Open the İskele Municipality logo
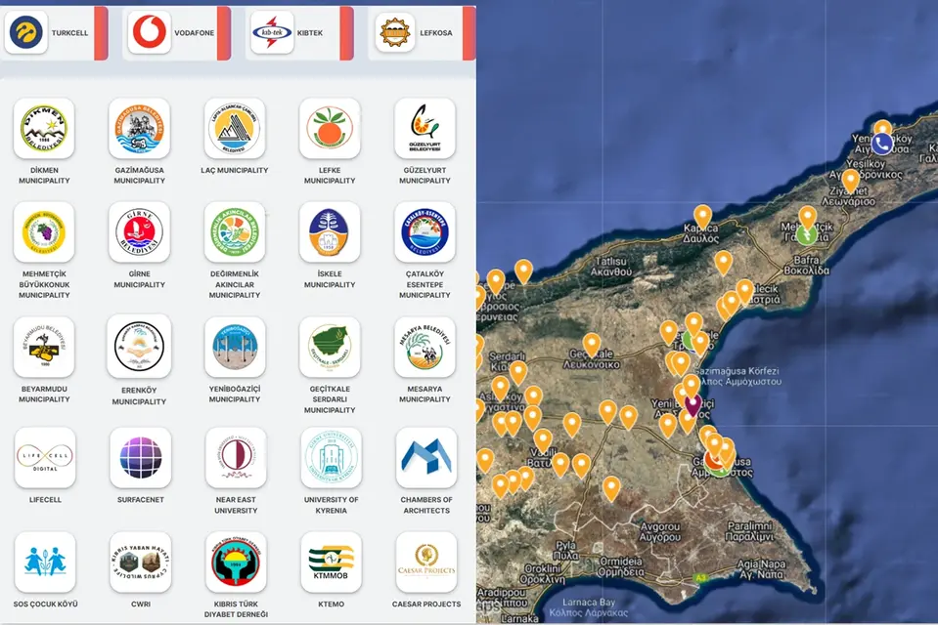This screenshot has height=625, width=938. (x=330, y=231)
